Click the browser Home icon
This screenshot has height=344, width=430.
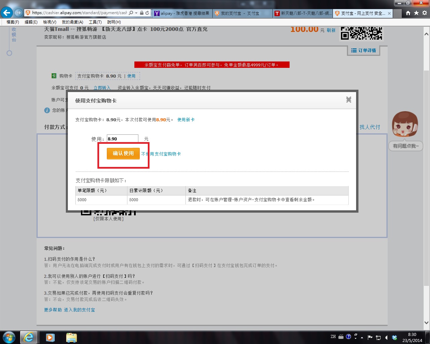click(x=408, y=13)
